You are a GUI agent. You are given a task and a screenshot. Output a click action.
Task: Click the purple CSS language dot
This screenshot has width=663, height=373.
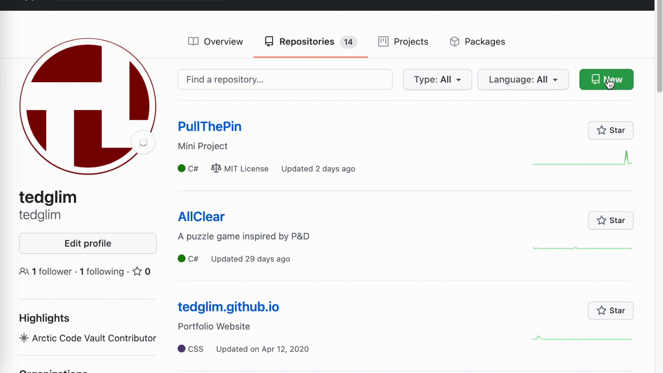click(x=182, y=348)
